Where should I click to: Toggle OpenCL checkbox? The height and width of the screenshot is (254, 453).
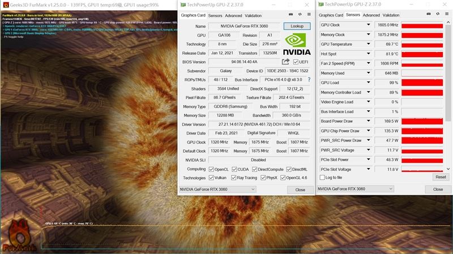211,169
